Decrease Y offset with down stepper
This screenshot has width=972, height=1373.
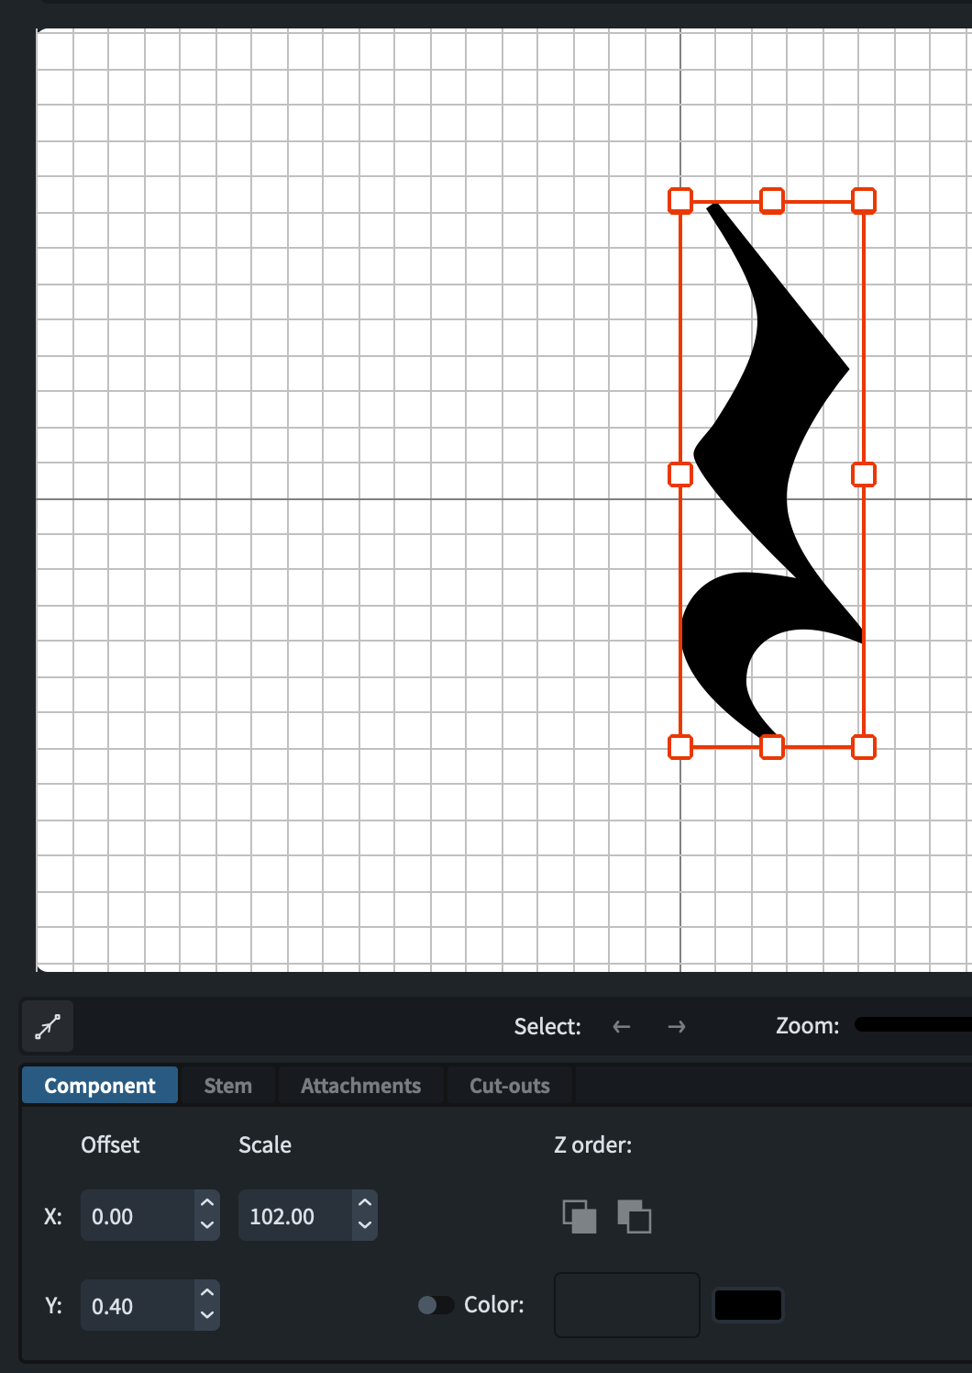tap(207, 1317)
